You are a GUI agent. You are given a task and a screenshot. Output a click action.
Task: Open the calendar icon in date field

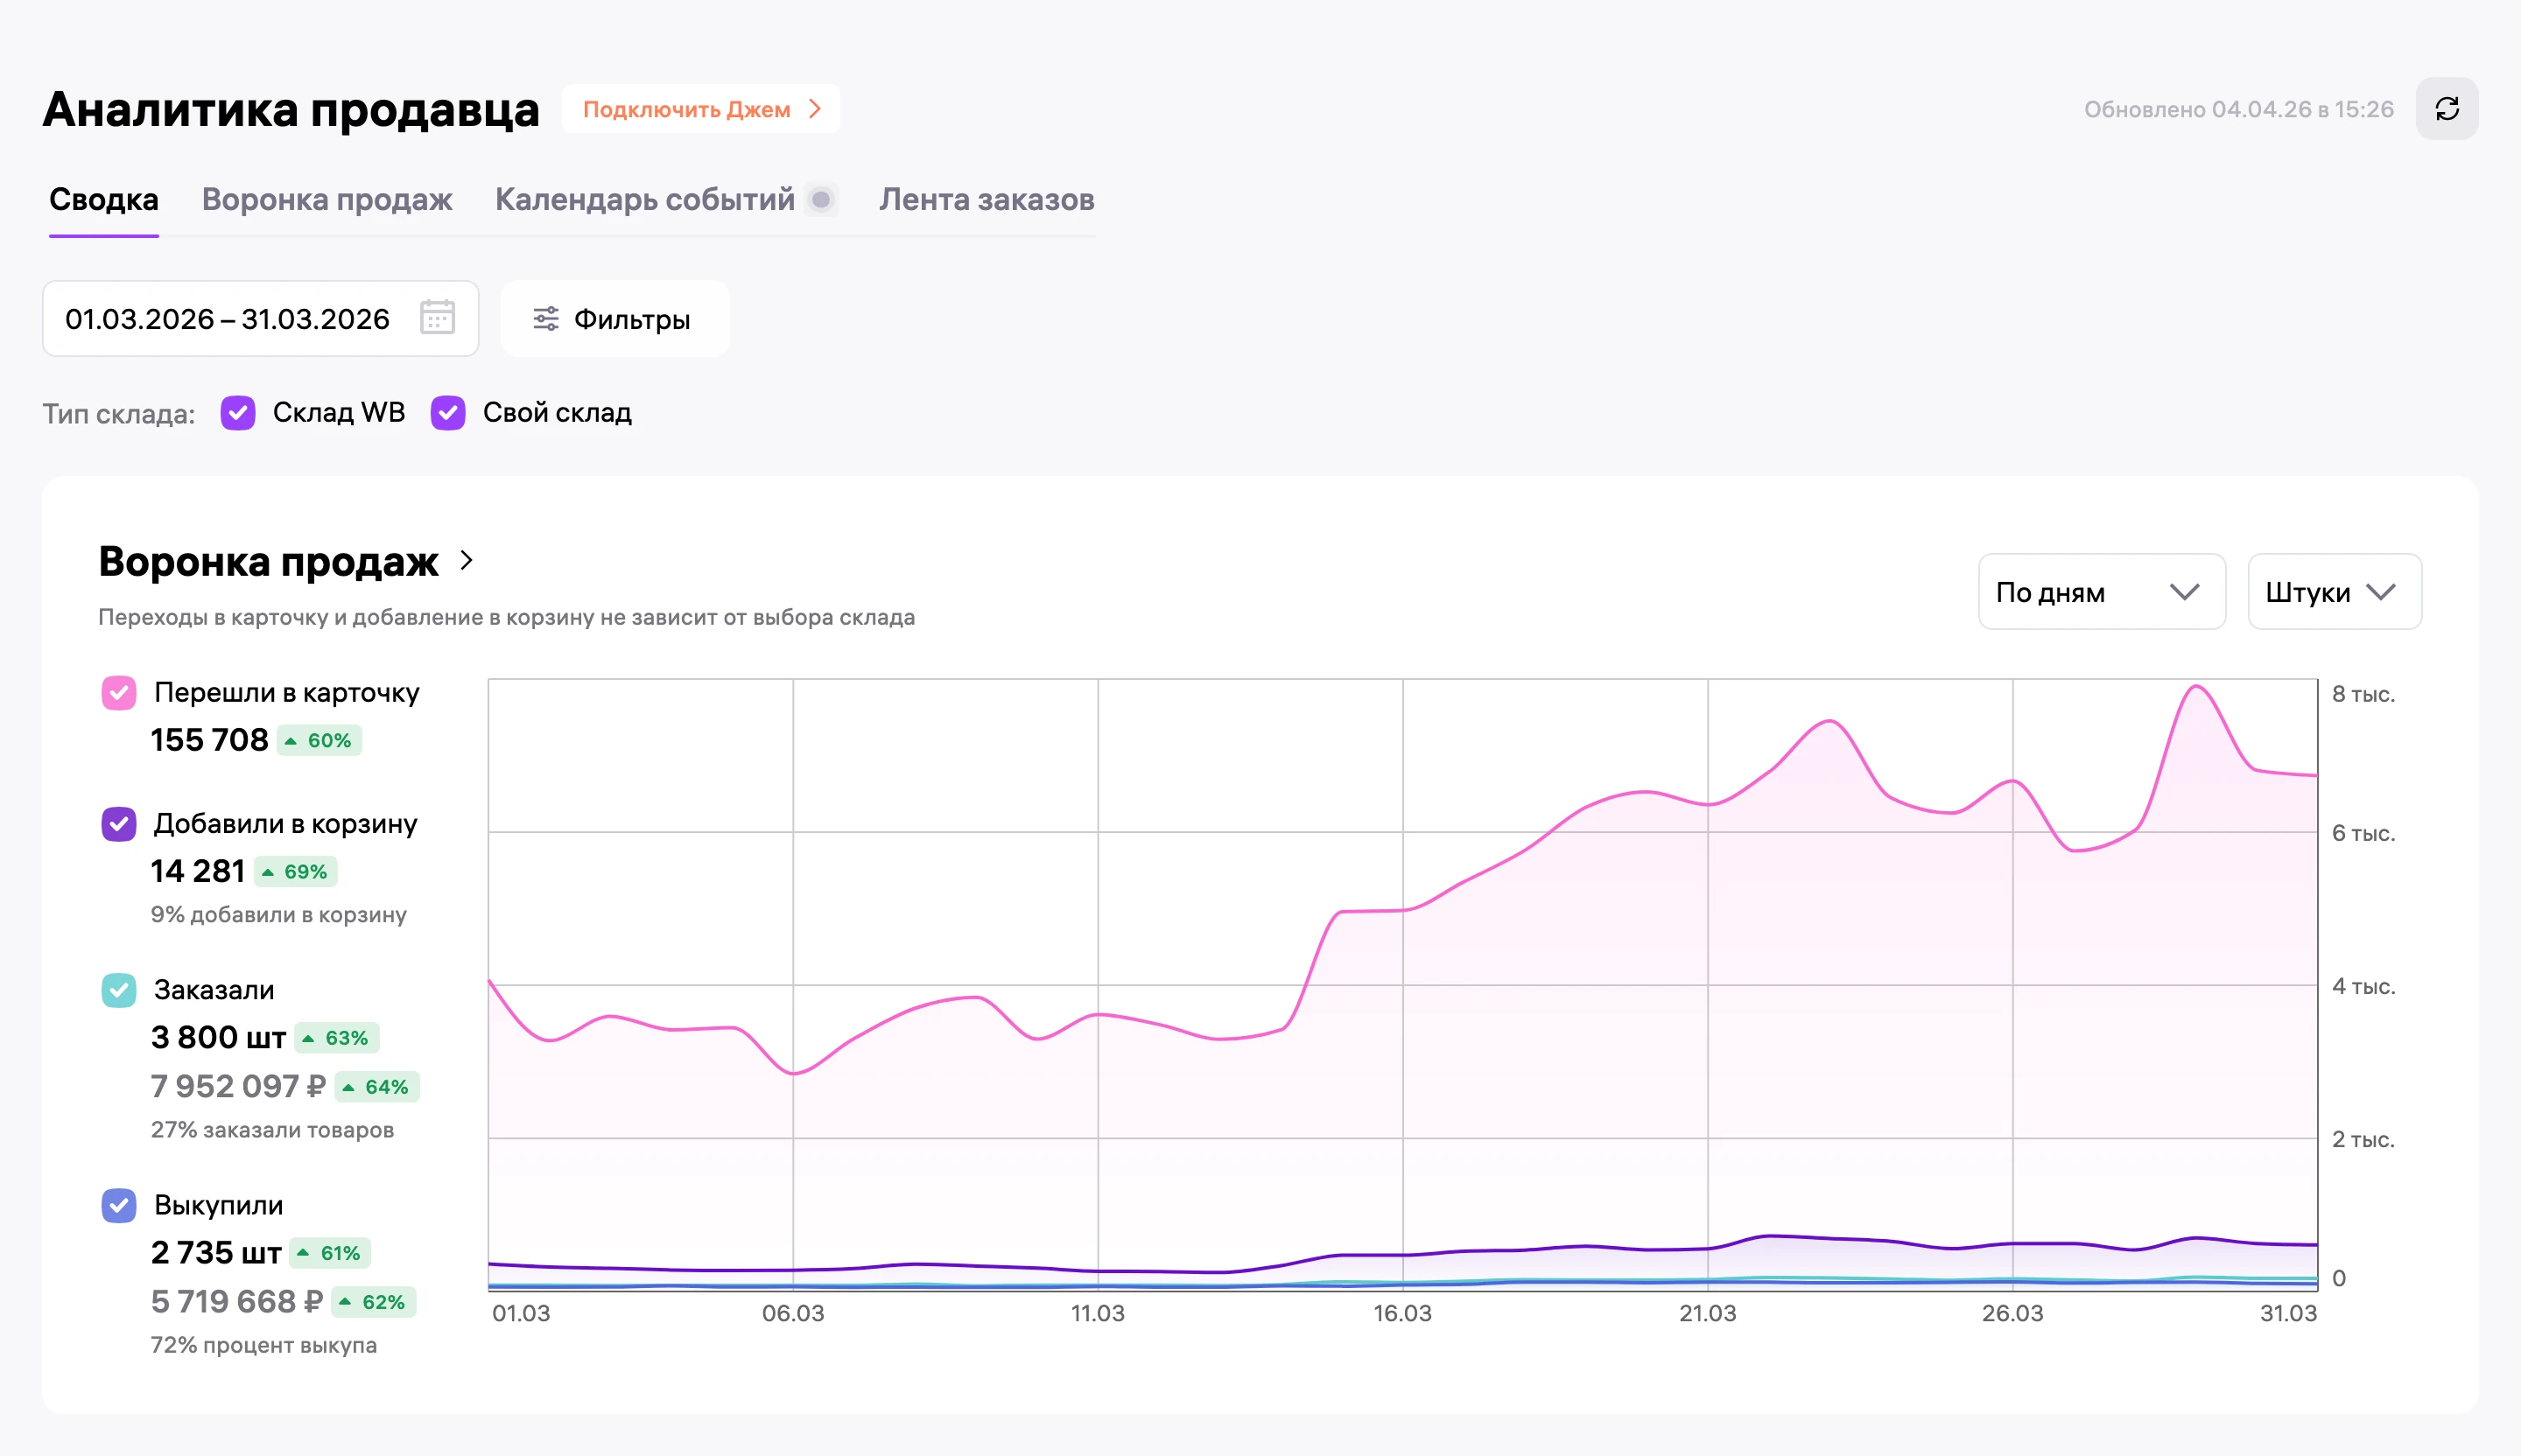point(437,318)
